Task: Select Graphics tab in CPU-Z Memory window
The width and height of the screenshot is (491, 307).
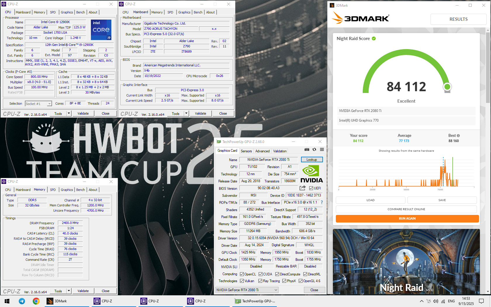Action: coord(67,190)
